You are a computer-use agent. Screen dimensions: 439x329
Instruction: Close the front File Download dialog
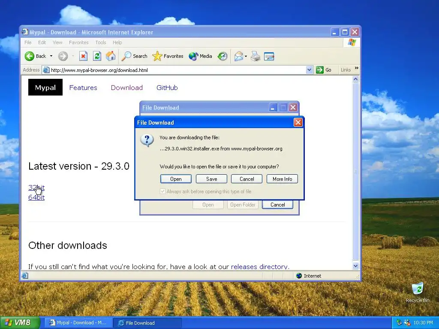(x=298, y=122)
